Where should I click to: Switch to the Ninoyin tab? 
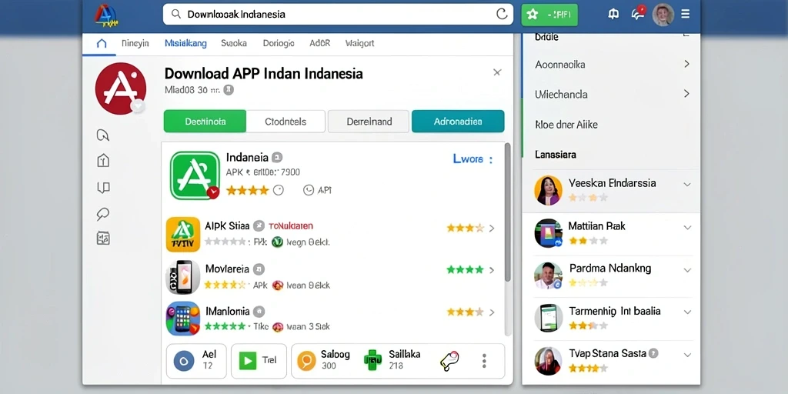click(x=135, y=43)
